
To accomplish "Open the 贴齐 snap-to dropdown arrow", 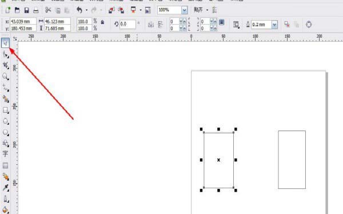I will point(207,10).
